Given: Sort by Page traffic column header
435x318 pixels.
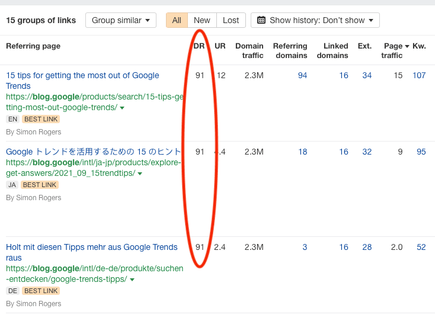Looking at the screenshot, I should pyautogui.click(x=393, y=50).
